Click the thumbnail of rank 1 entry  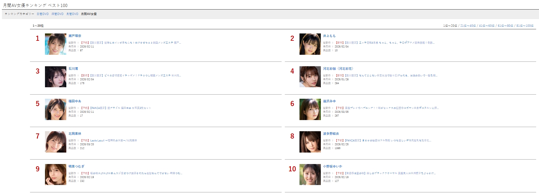55,44
